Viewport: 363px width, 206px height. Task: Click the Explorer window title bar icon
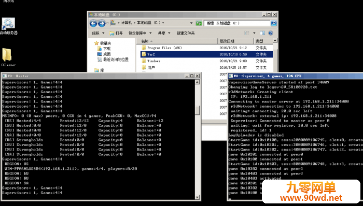pyautogui.click(x=91, y=14)
